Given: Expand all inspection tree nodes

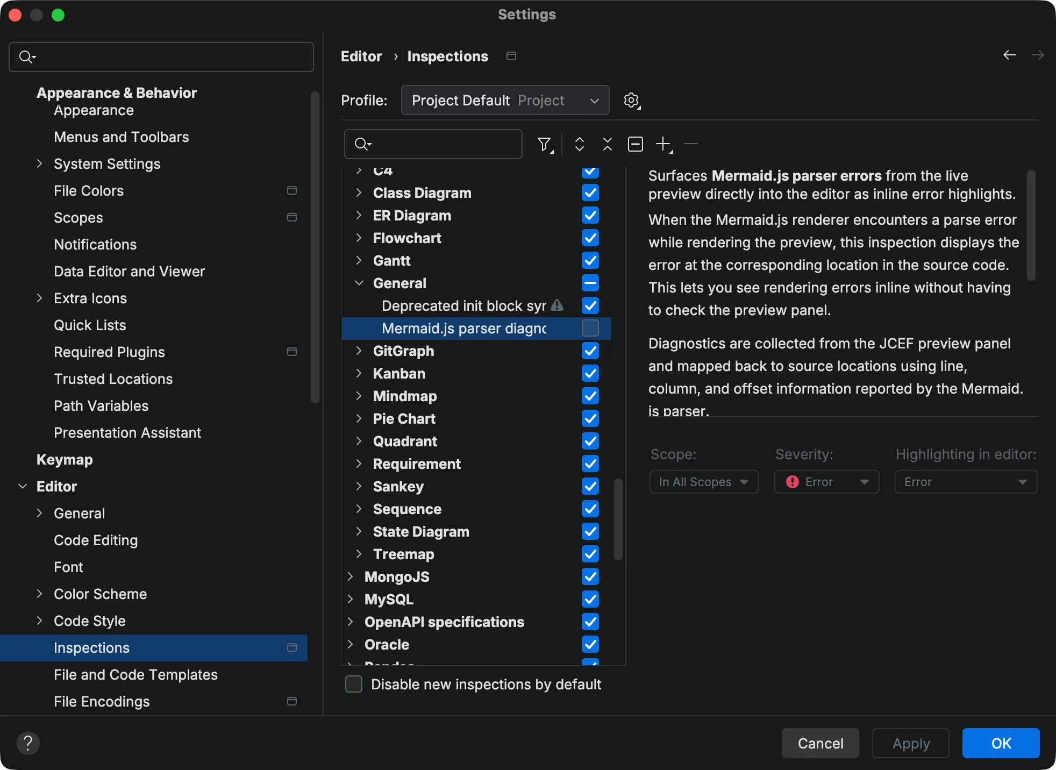Looking at the screenshot, I should (579, 144).
